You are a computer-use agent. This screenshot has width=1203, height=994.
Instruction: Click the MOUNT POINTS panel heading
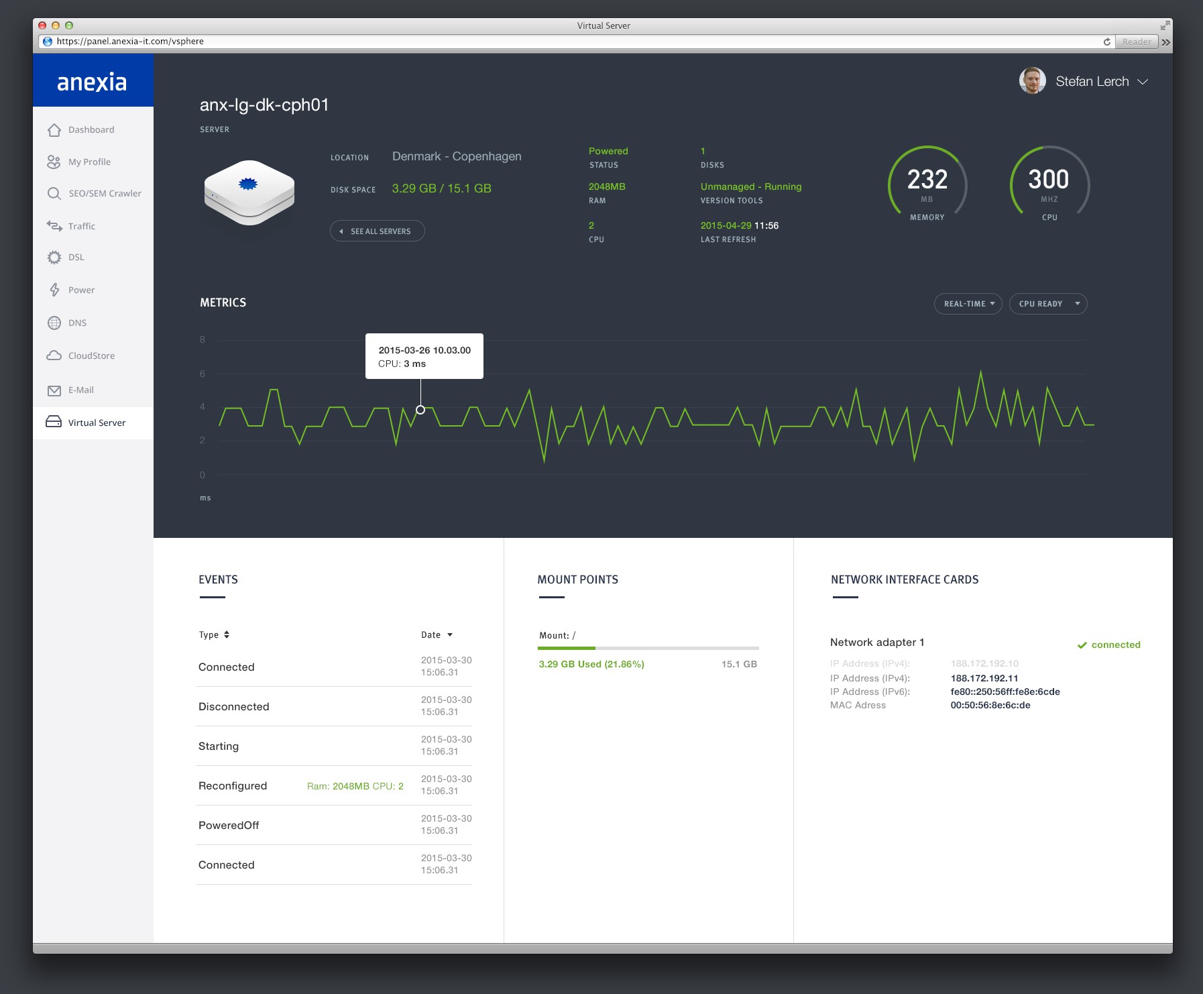(578, 579)
